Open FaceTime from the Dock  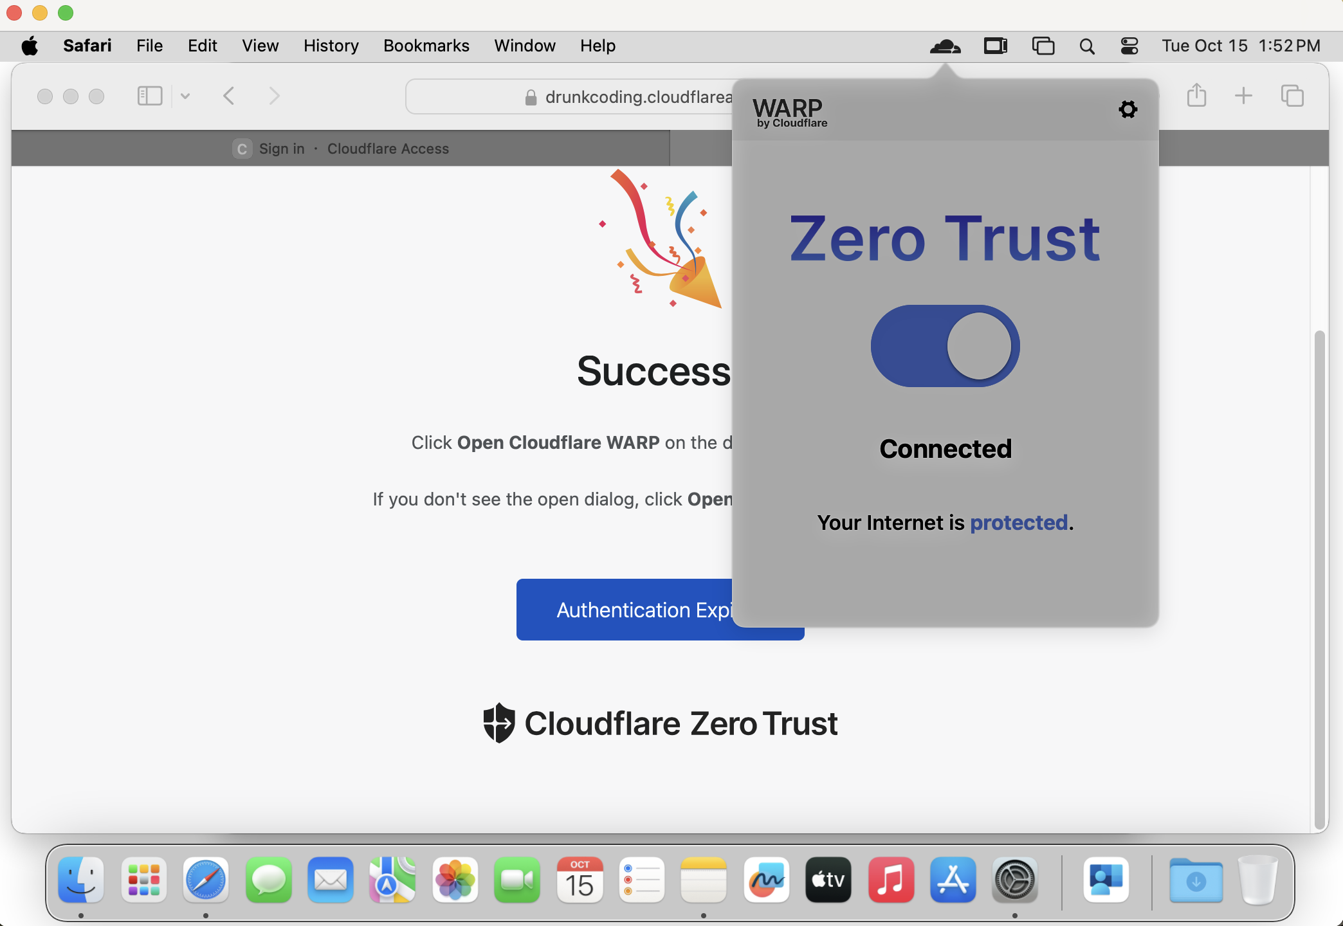[x=517, y=880]
